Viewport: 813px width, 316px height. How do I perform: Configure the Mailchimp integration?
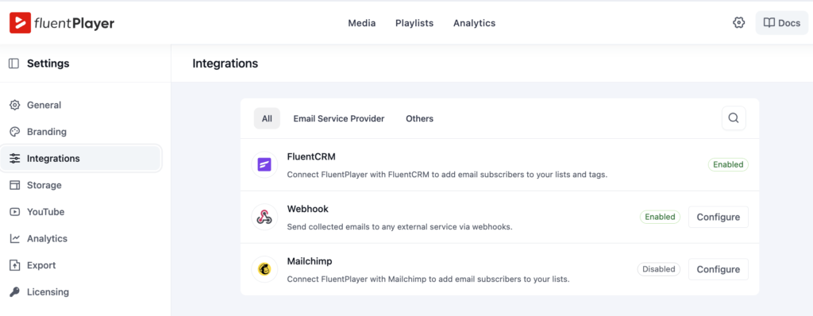(718, 269)
